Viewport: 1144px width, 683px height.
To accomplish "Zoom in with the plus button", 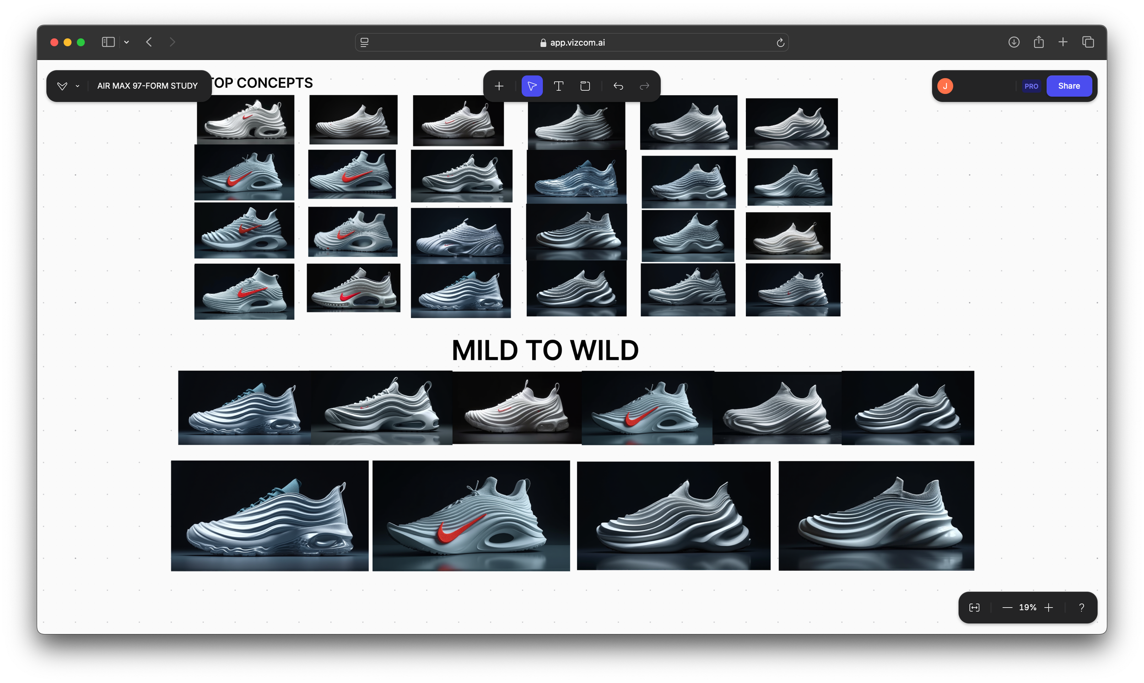I will point(1048,607).
